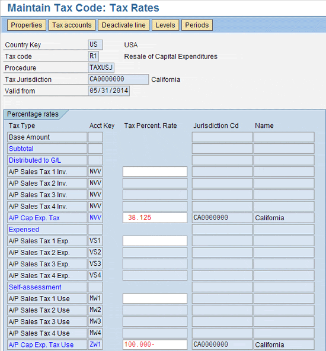Click the 38.125 rate field

(x=155, y=218)
